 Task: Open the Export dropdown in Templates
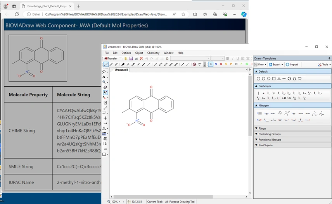tap(276, 65)
